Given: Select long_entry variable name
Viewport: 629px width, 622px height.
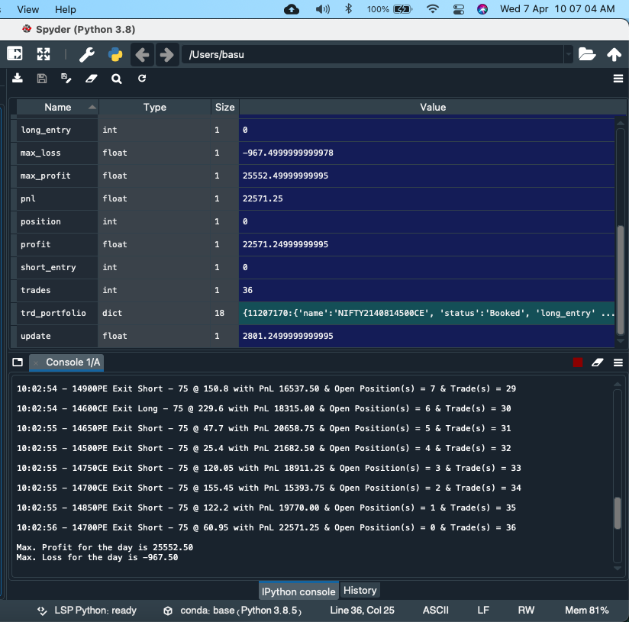Looking at the screenshot, I should point(57,130).
